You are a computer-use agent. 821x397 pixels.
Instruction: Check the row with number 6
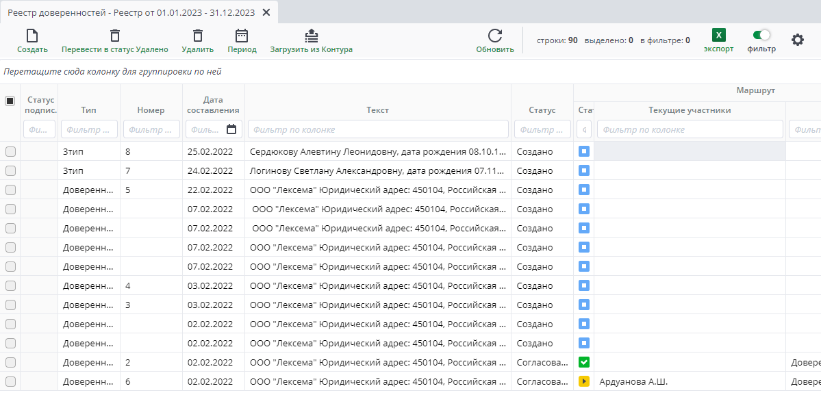(10, 381)
